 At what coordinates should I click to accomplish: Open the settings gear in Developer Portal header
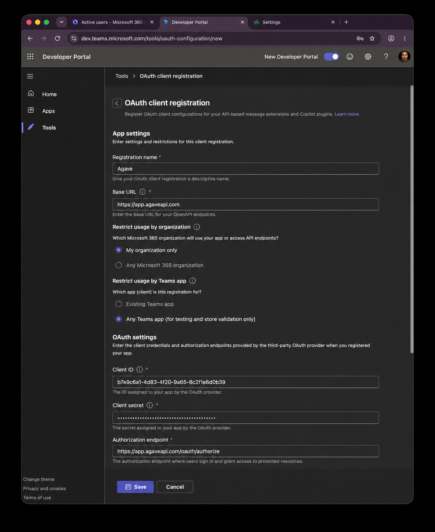[x=368, y=57]
